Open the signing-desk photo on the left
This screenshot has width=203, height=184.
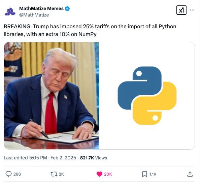tap(52, 96)
